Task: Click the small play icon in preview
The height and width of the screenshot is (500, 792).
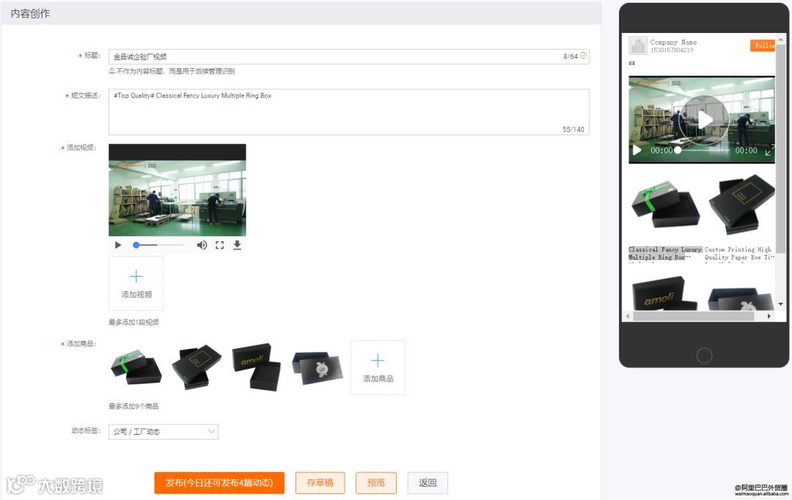Action: pyautogui.click(x=637, y=150)
